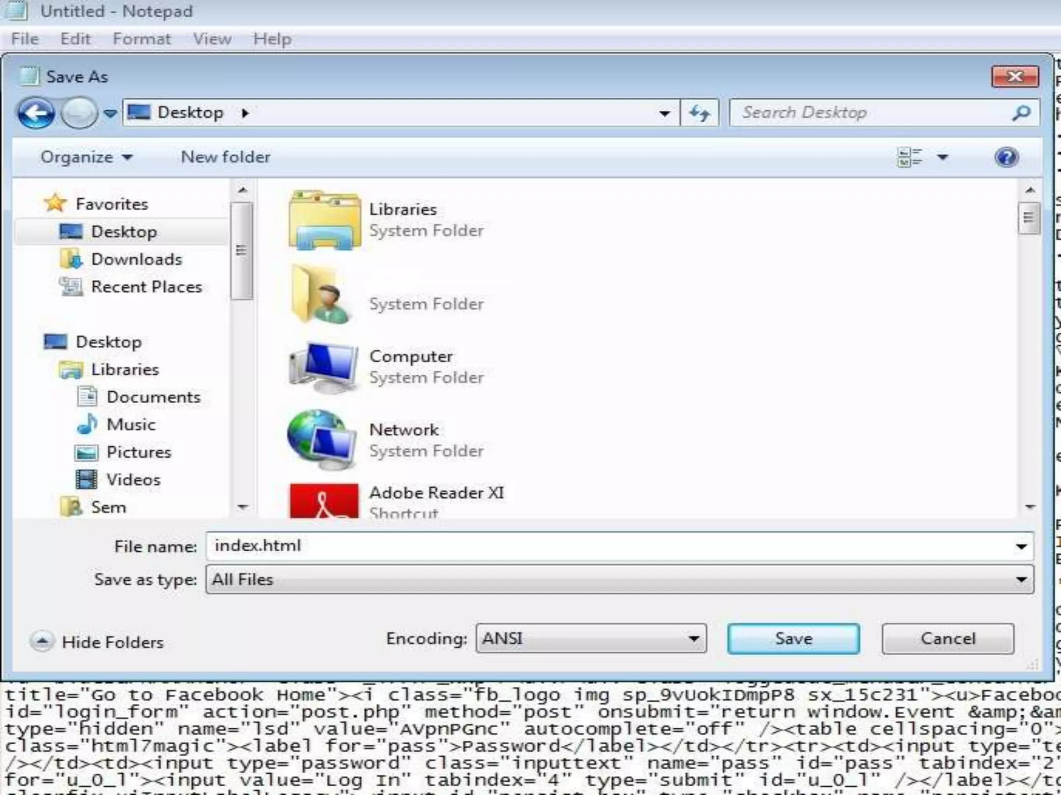This screenshot has width=1061, height=795.
Task: Click the New folder button
Action: pos(225,157)
